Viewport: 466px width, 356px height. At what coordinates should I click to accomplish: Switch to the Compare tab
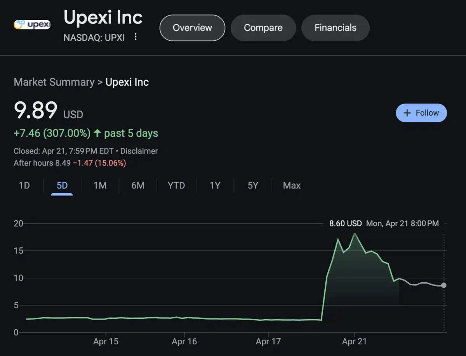[263, 28]
